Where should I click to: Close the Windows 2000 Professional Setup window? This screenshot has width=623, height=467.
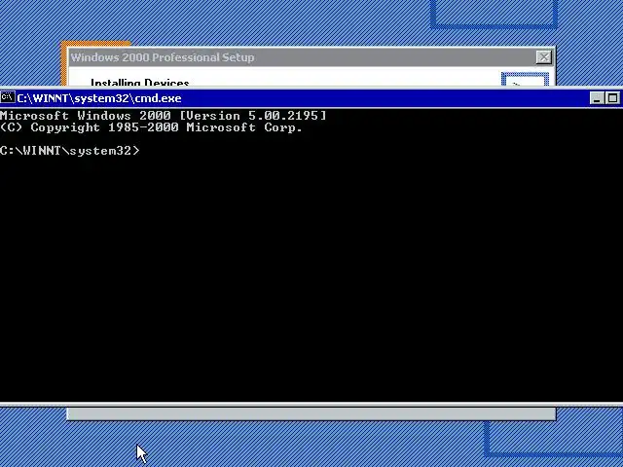click(543, 57)
